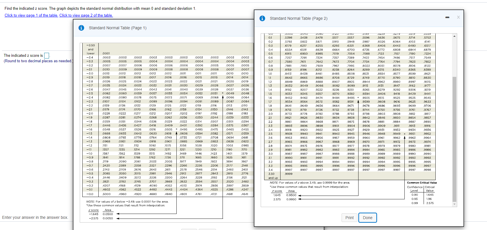Click the .0062 value in row -2.5
The height and width of the screenshot is (230, 487).
pyautogui.click(x=106, y=93)
